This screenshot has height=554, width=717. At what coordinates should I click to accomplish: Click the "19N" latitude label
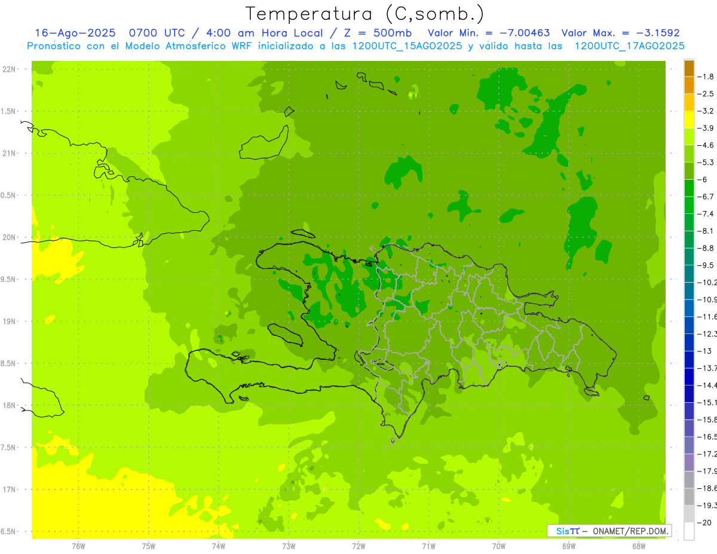pos(9,322)
